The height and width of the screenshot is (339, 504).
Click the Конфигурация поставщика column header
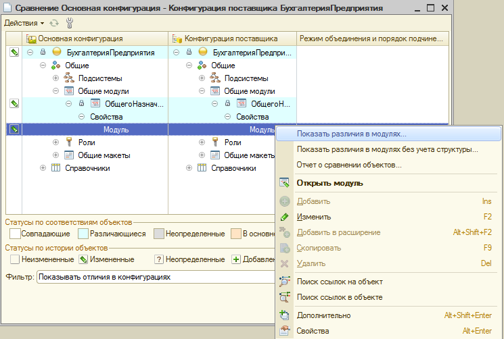tap(233, 38)
